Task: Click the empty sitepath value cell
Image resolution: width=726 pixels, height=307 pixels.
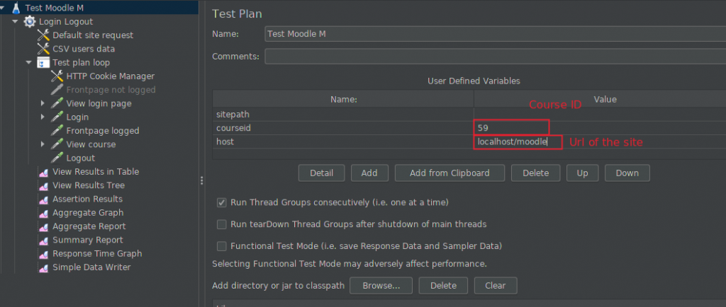Action: [600, 114]
